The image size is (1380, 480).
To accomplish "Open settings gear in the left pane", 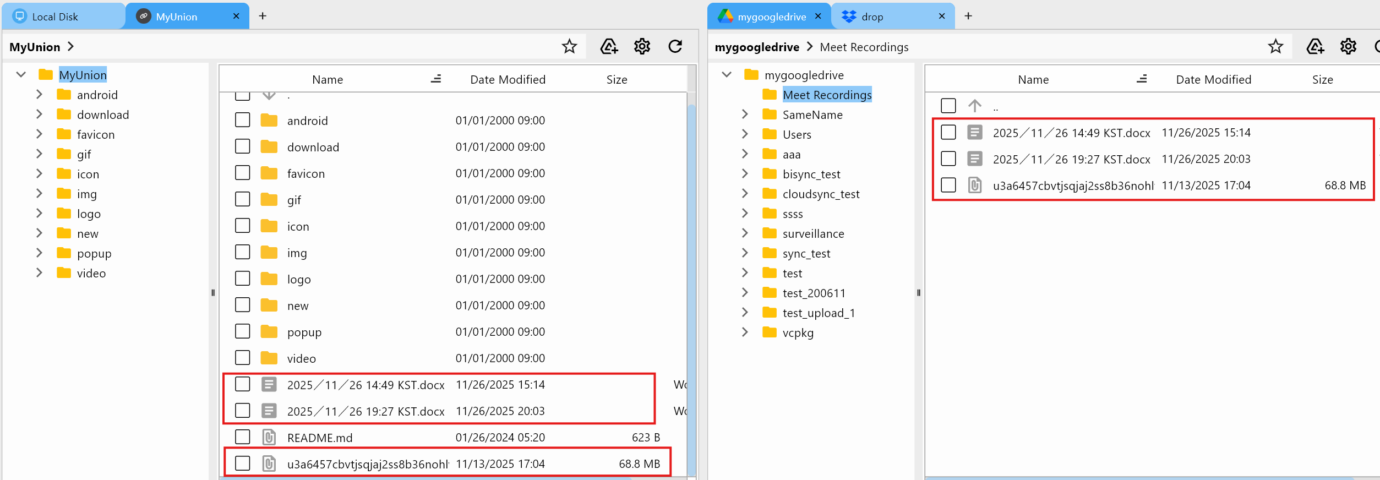I will click(642, 47).
